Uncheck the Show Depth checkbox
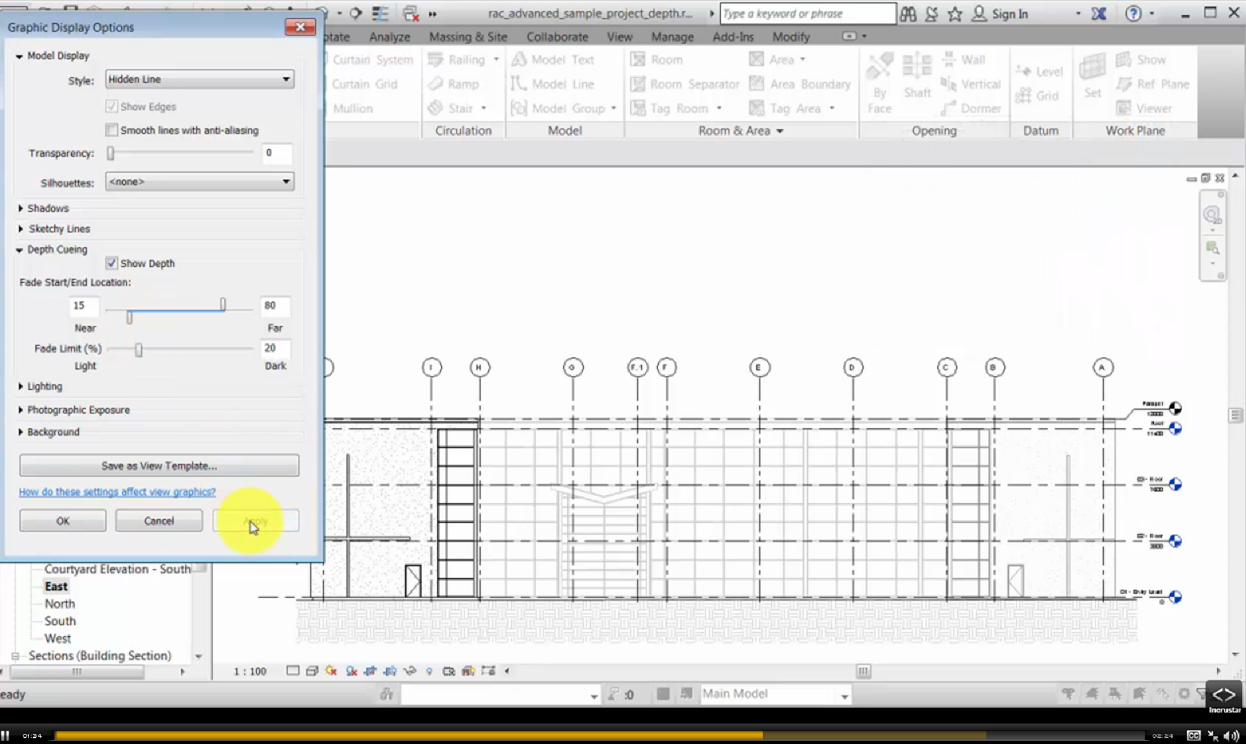 [112, 263]
